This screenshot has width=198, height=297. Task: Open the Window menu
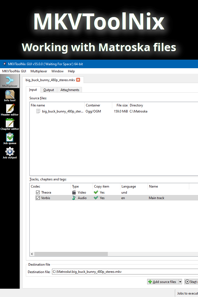57,71
